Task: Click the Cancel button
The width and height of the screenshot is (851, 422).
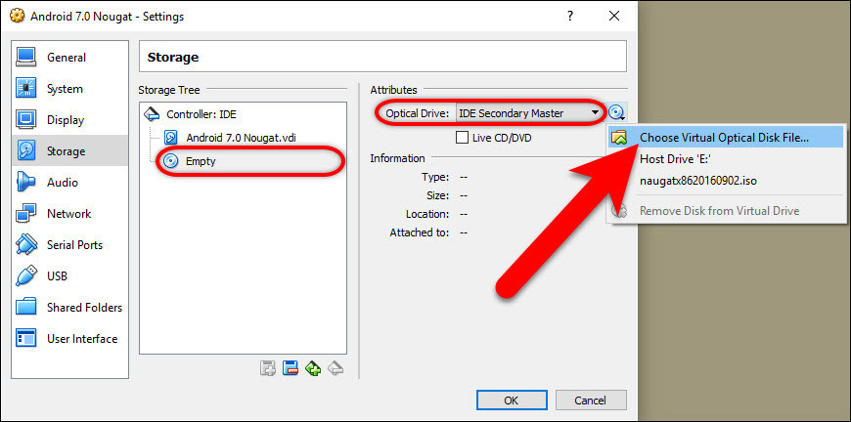Action: click(x=591, y=401)
